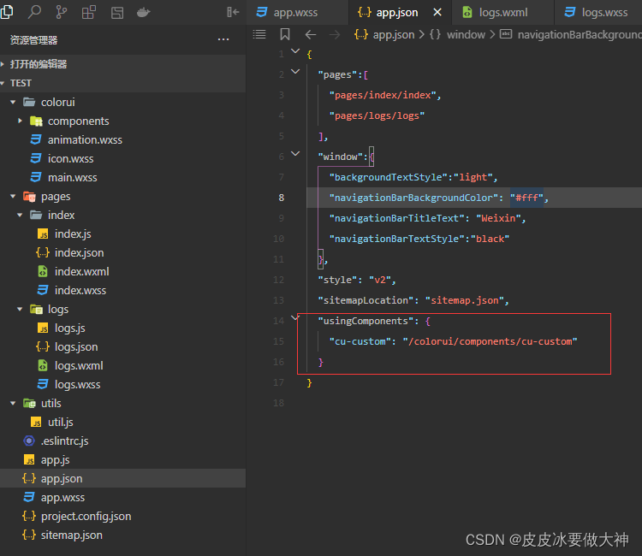Image resolution: width=642 pixels, height=556 pixels.
Task: Open logs.json file
Action: (x=76, y=347)
